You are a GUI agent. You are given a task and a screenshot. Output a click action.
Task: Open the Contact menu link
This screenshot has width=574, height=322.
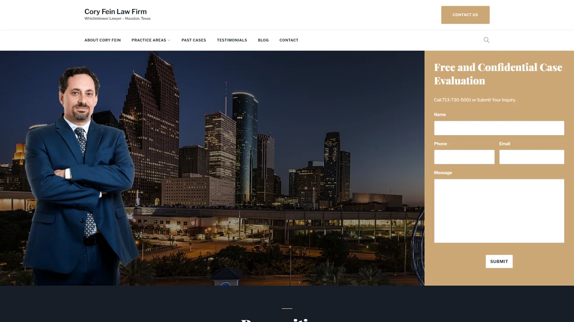pos(289,40)
